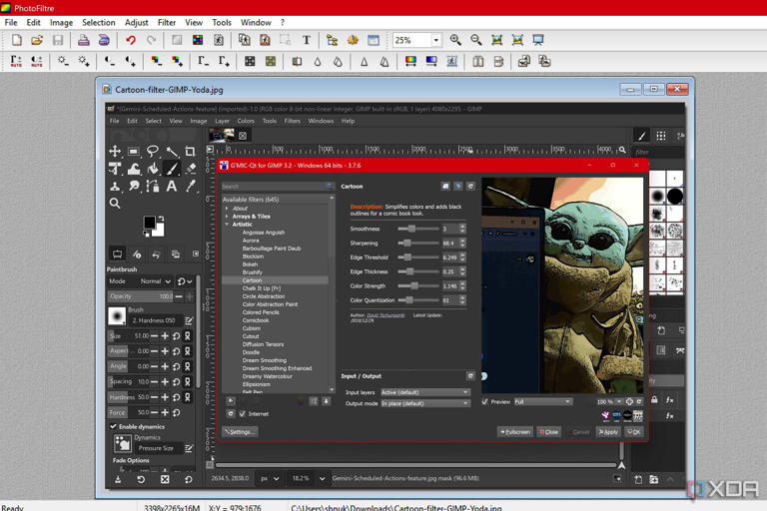
Task: Click the Saturation minus icon
Action: tap(156, 61)
